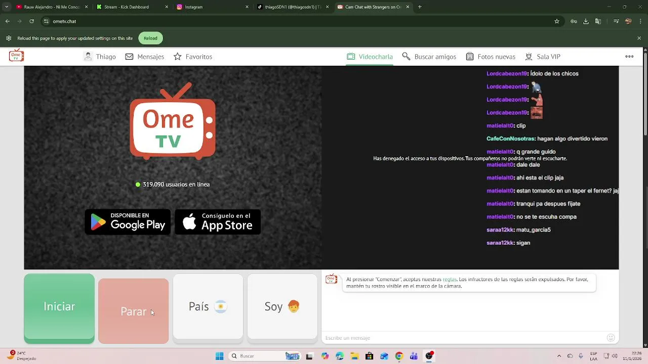Open Buscar amigos section

[x=429, y=57]
